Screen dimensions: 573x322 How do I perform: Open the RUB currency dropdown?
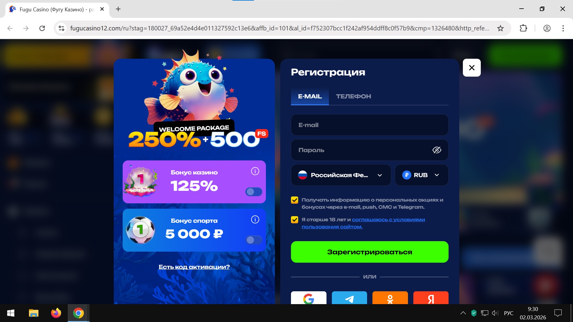click(421, 175)
